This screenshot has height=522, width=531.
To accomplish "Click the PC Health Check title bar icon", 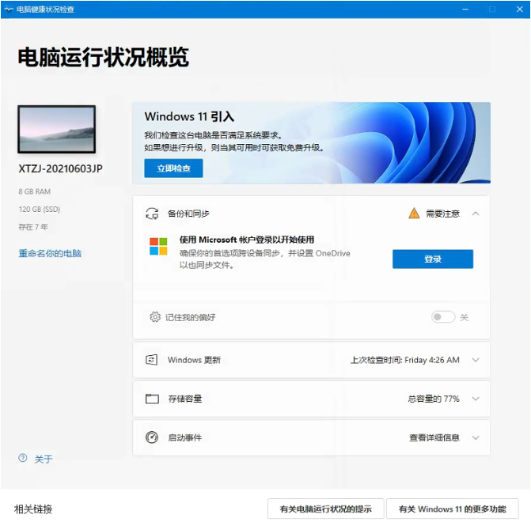I will coord(9,9).
